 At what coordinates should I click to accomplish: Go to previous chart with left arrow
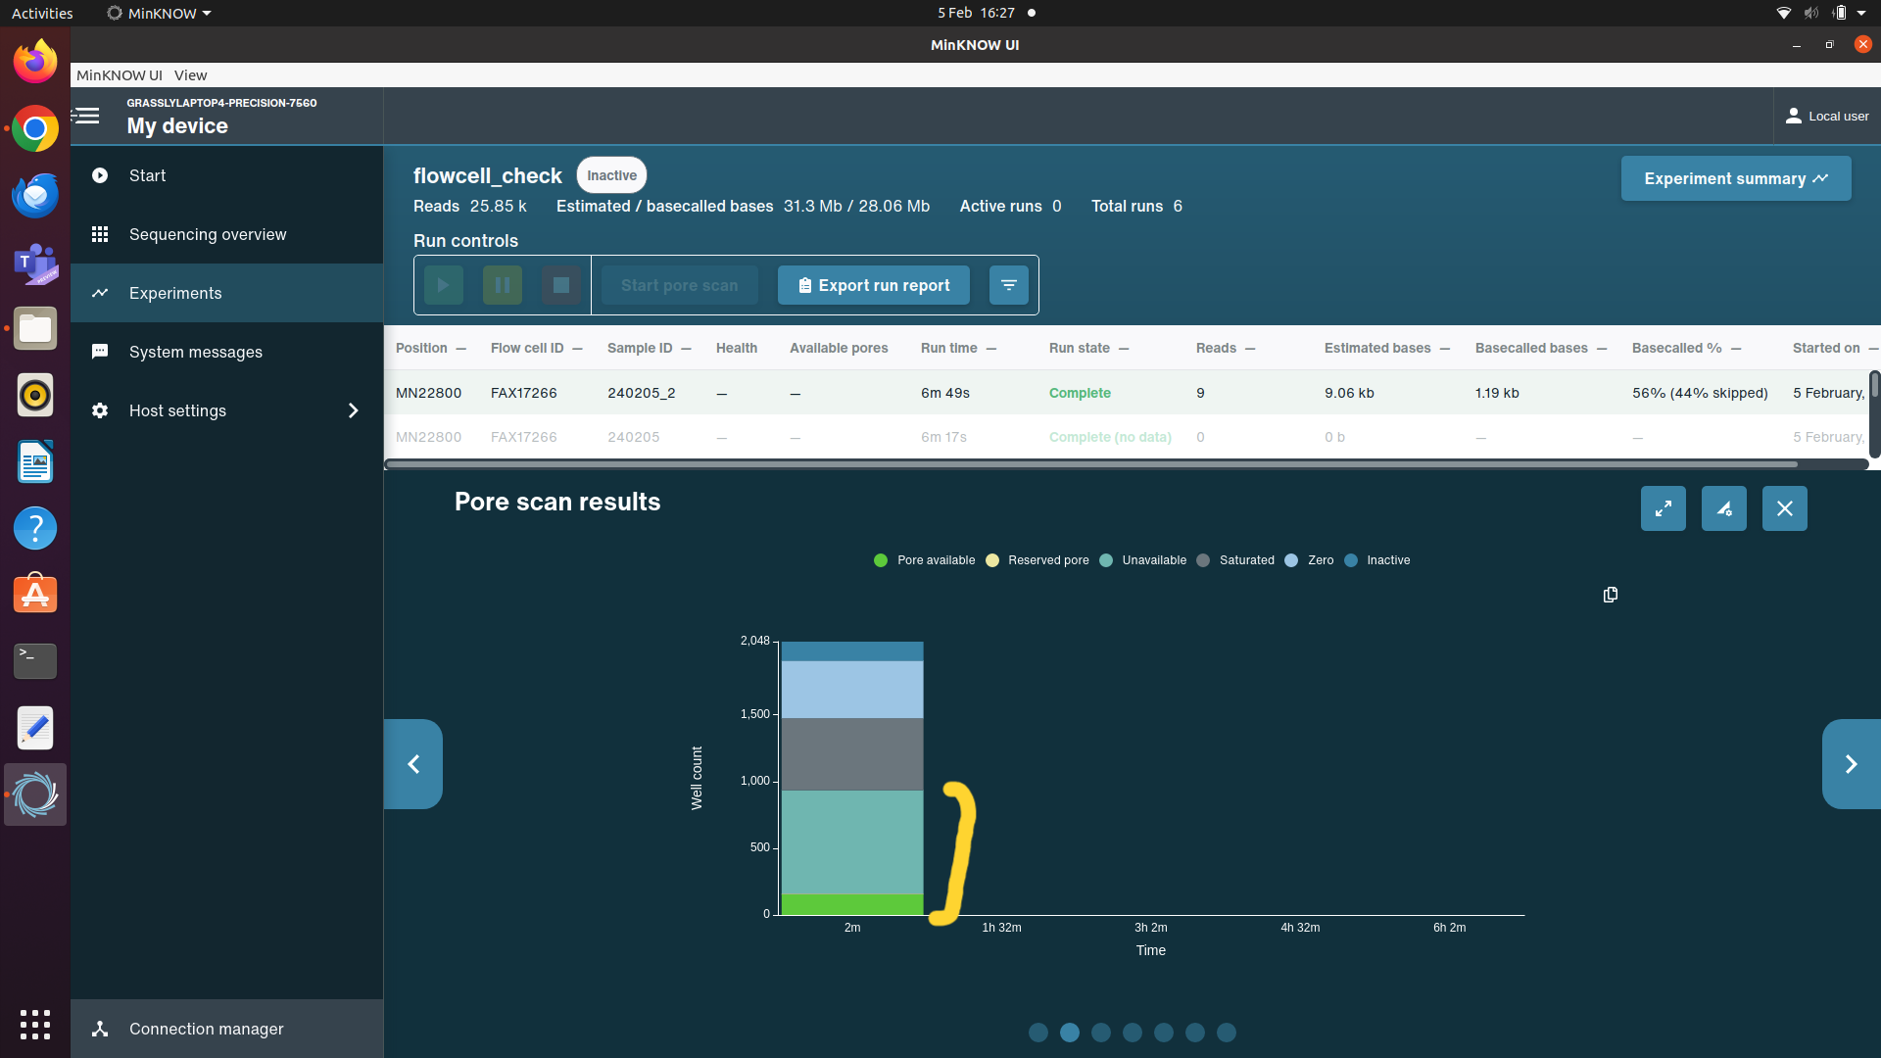pyautogui.click(x=413, y=764)
